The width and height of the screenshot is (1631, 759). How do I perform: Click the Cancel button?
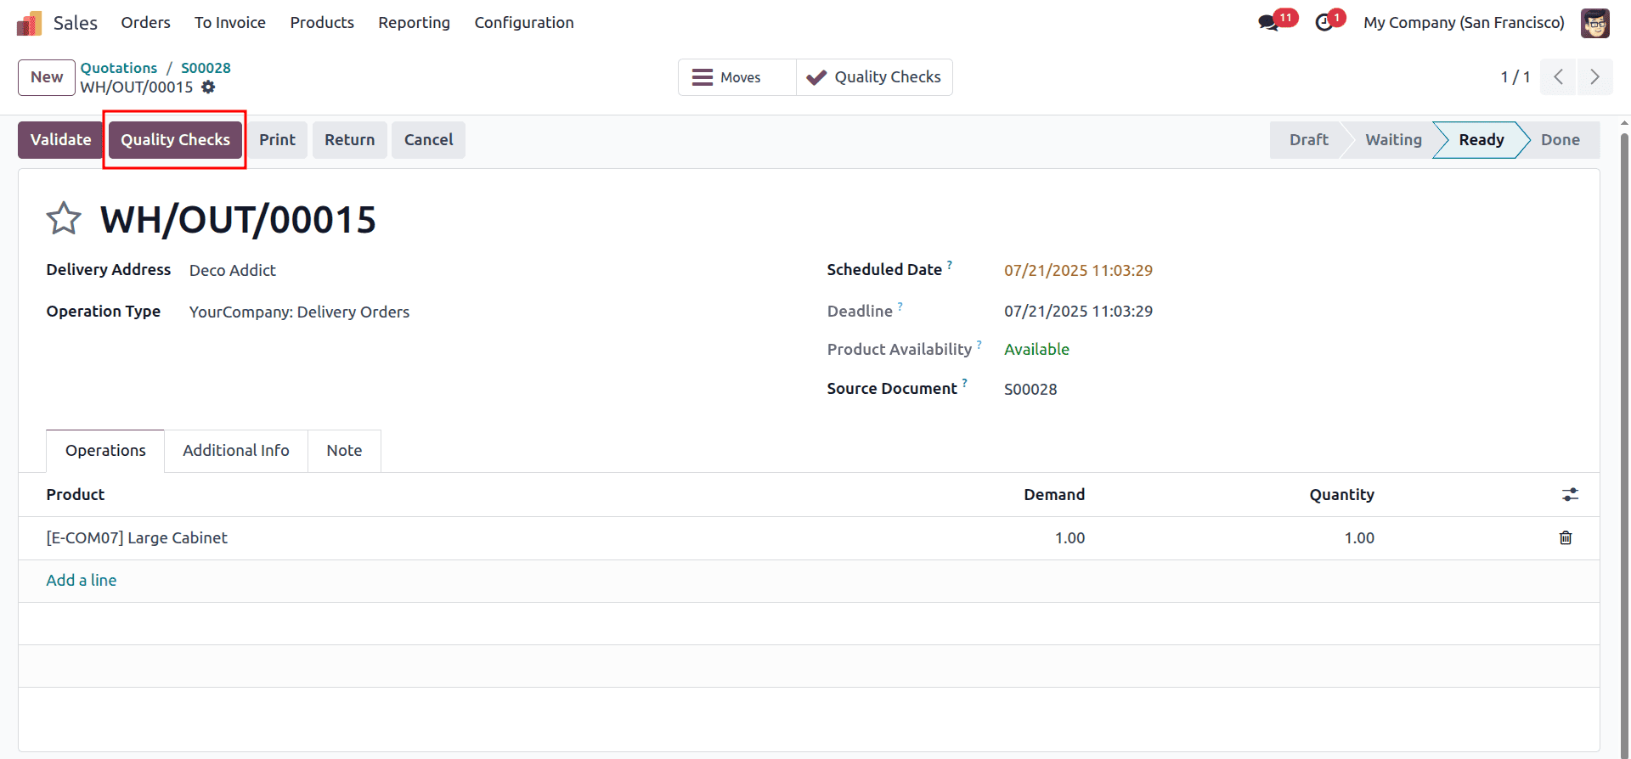(x=428, y=140)
